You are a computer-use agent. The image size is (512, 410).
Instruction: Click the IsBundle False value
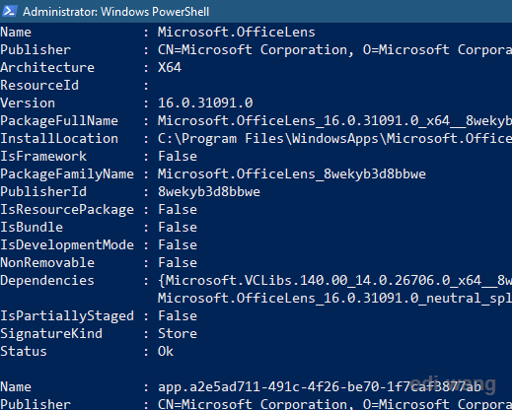pos(178,227)
